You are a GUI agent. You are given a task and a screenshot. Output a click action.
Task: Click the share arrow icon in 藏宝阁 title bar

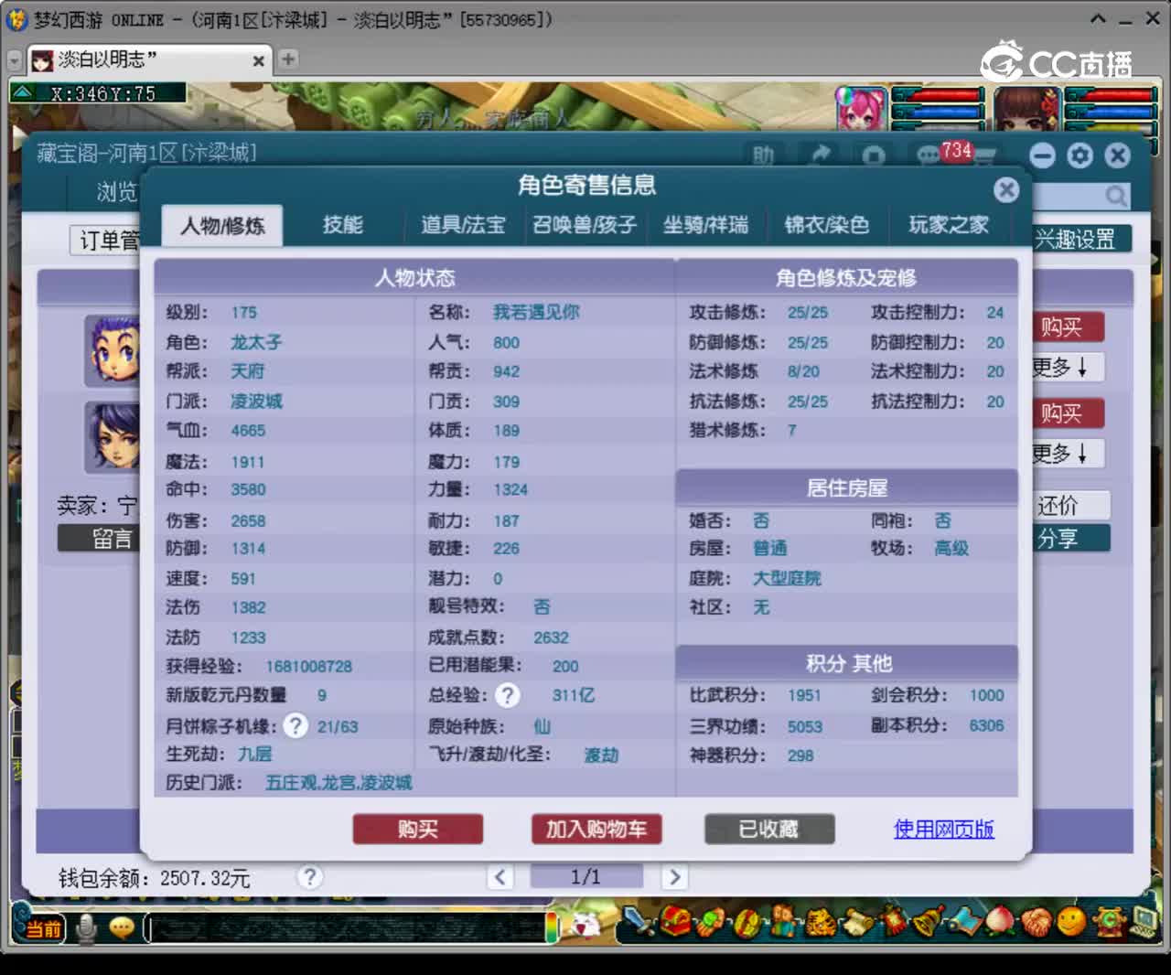tap(821, 155)
